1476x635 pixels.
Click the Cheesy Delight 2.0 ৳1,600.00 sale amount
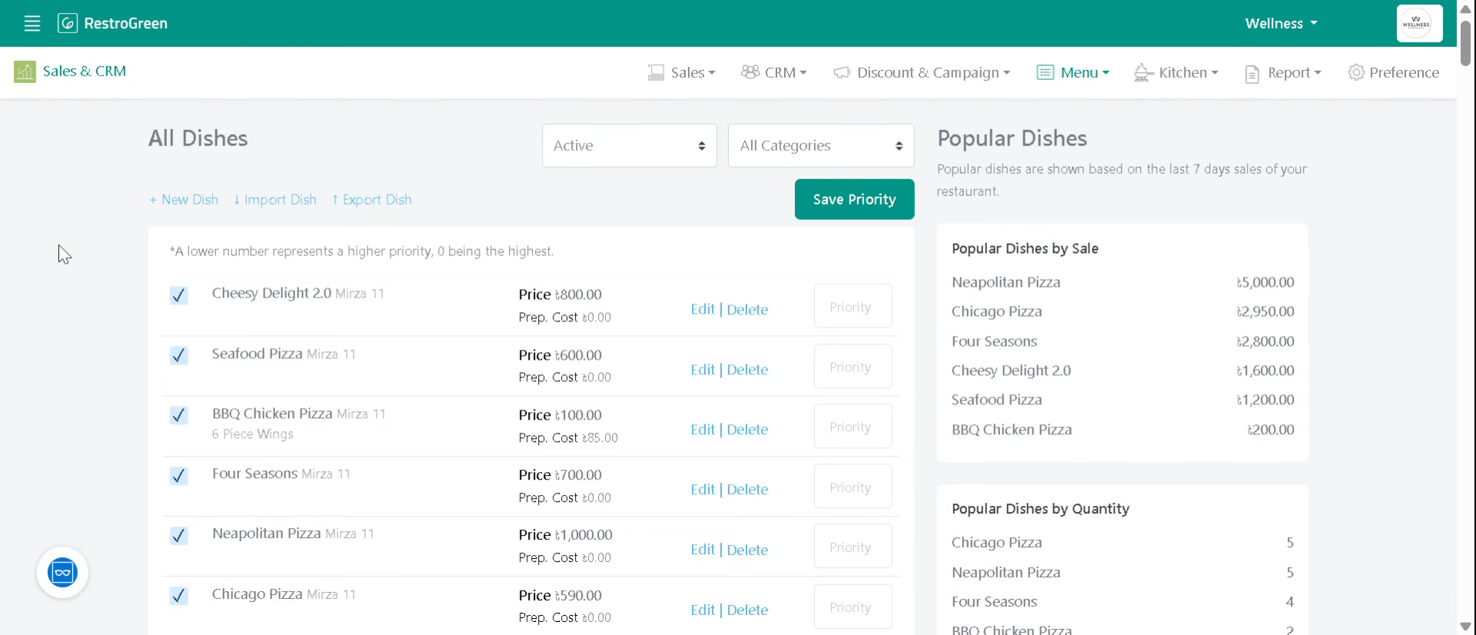click(x=1265, y=371)
